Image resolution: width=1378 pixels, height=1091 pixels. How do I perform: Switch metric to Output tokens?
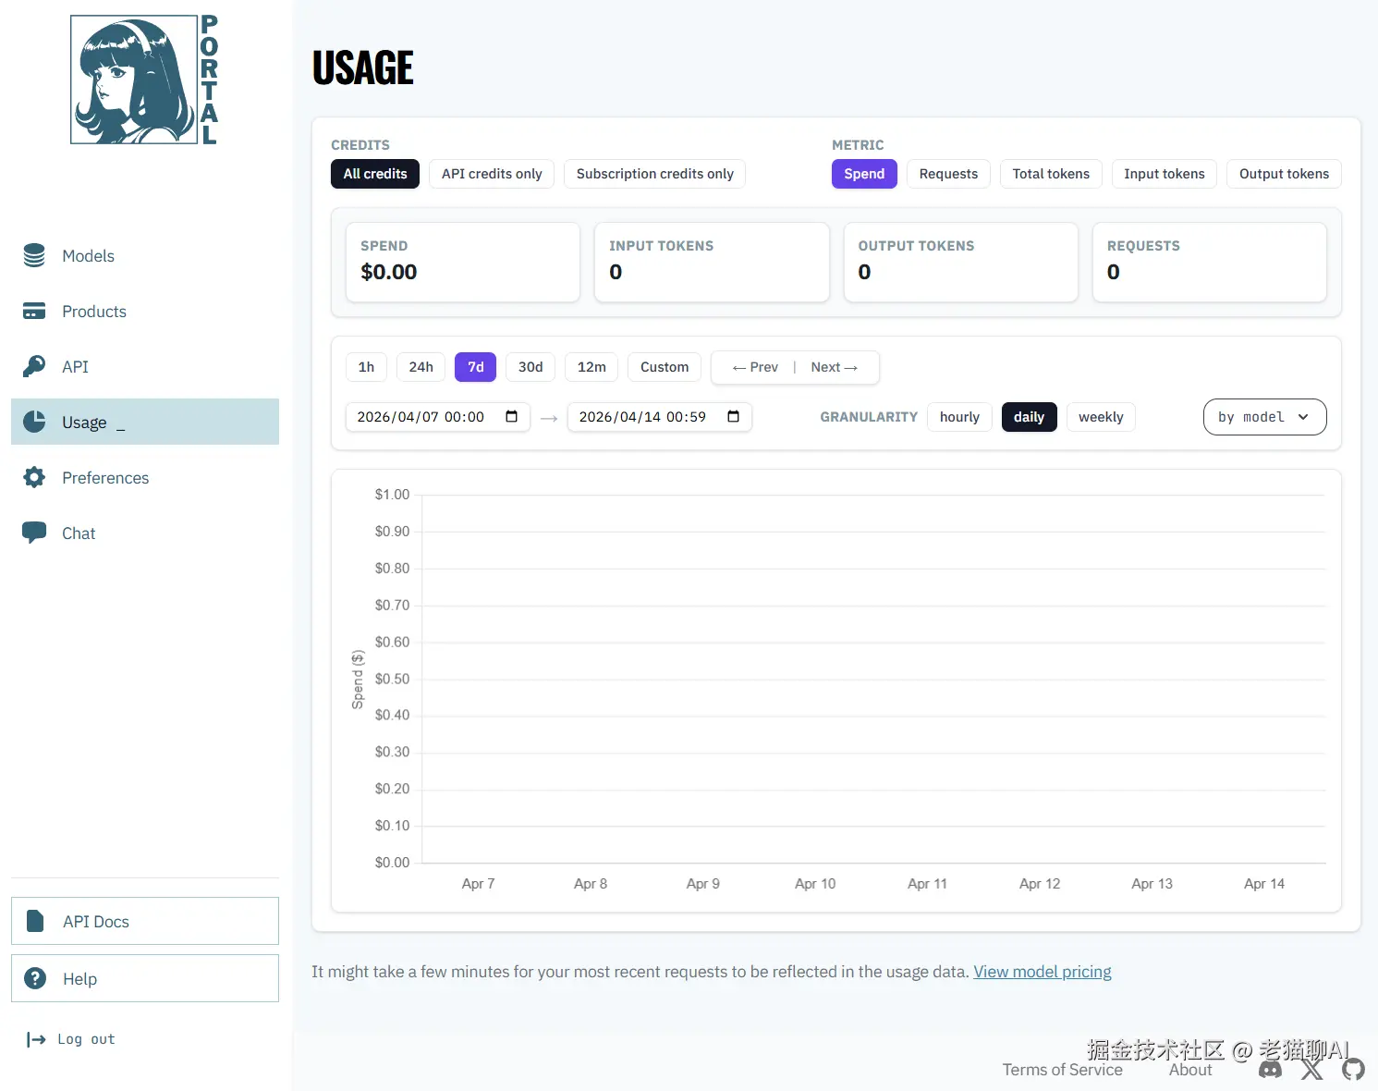1284,174
